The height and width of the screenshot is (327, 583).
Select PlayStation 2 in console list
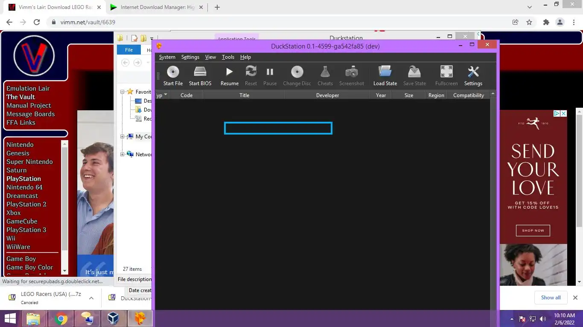coord(26,204)
